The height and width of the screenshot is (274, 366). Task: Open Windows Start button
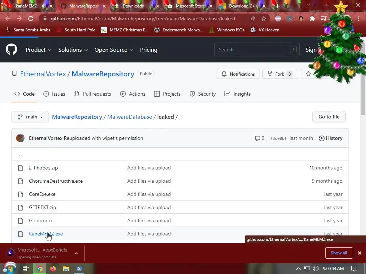(x=9, y=268)
